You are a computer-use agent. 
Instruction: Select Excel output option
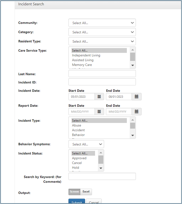(86, 192)
